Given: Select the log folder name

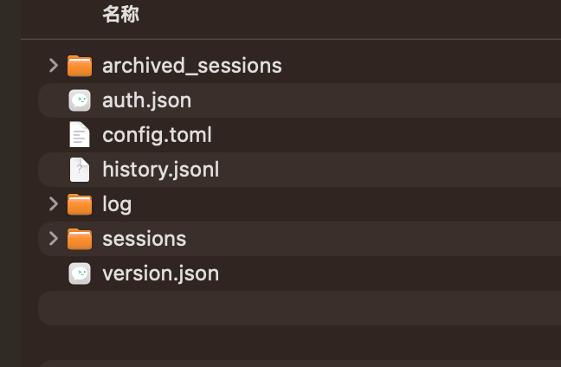Looking at the screenshot, I should tap(117, 204).
